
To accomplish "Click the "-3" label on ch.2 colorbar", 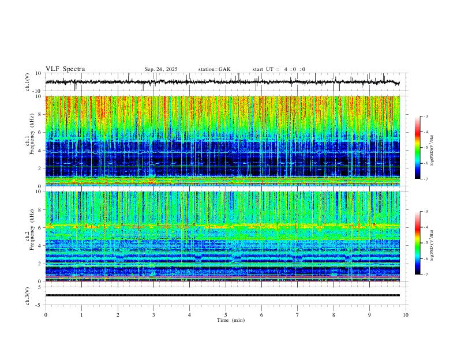I will click(x=425, y=212).
